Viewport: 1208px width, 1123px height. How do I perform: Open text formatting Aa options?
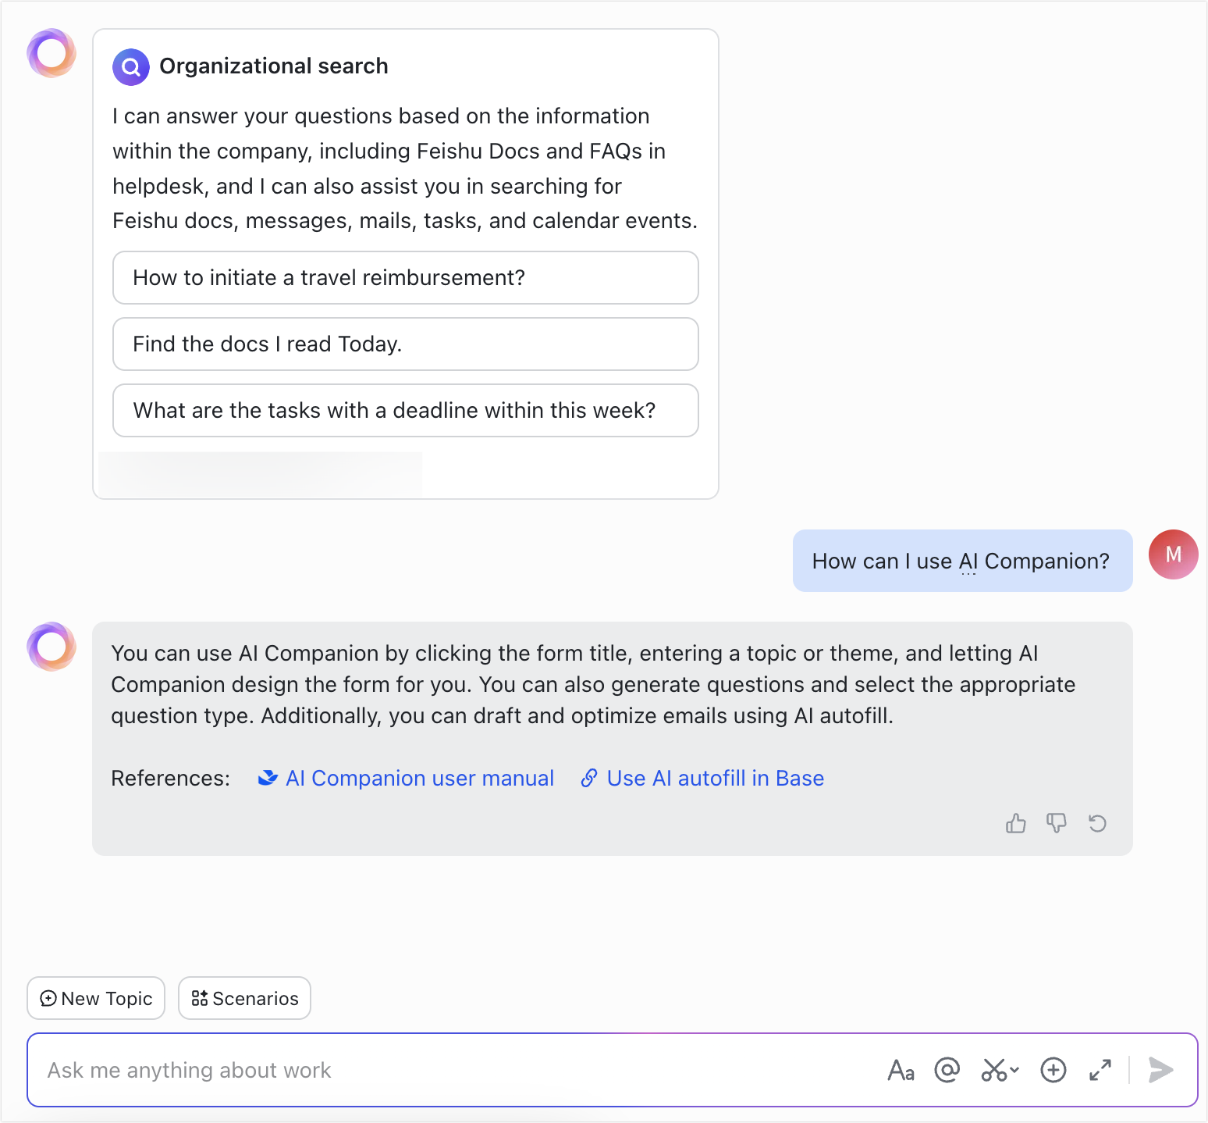pos(901,1070)
